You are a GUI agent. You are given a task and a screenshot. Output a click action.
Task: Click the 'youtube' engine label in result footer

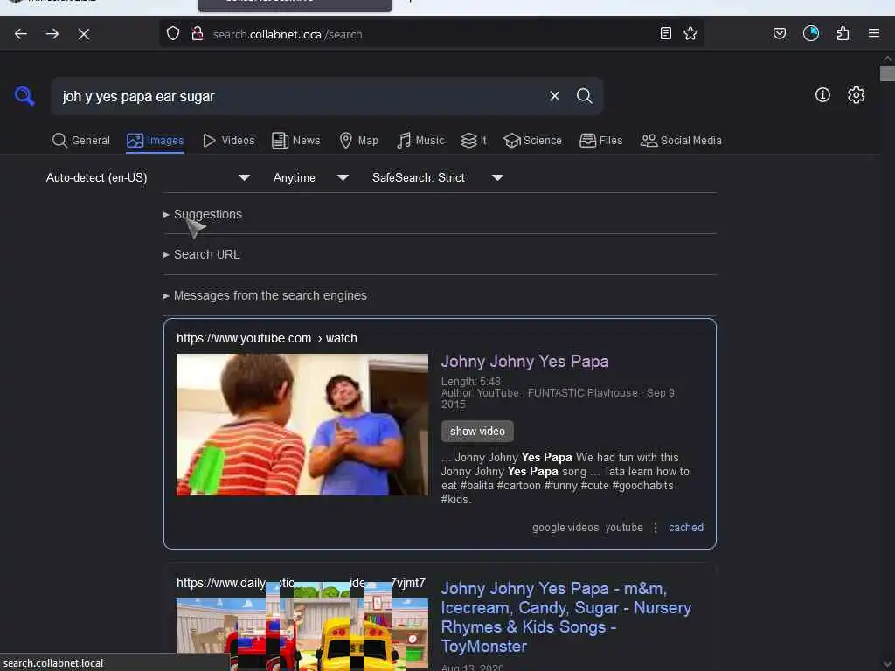point(624,528)
